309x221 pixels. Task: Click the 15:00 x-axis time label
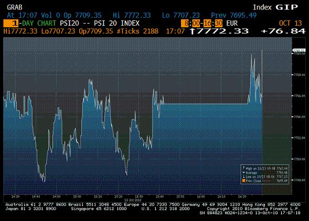pos(77,196)
